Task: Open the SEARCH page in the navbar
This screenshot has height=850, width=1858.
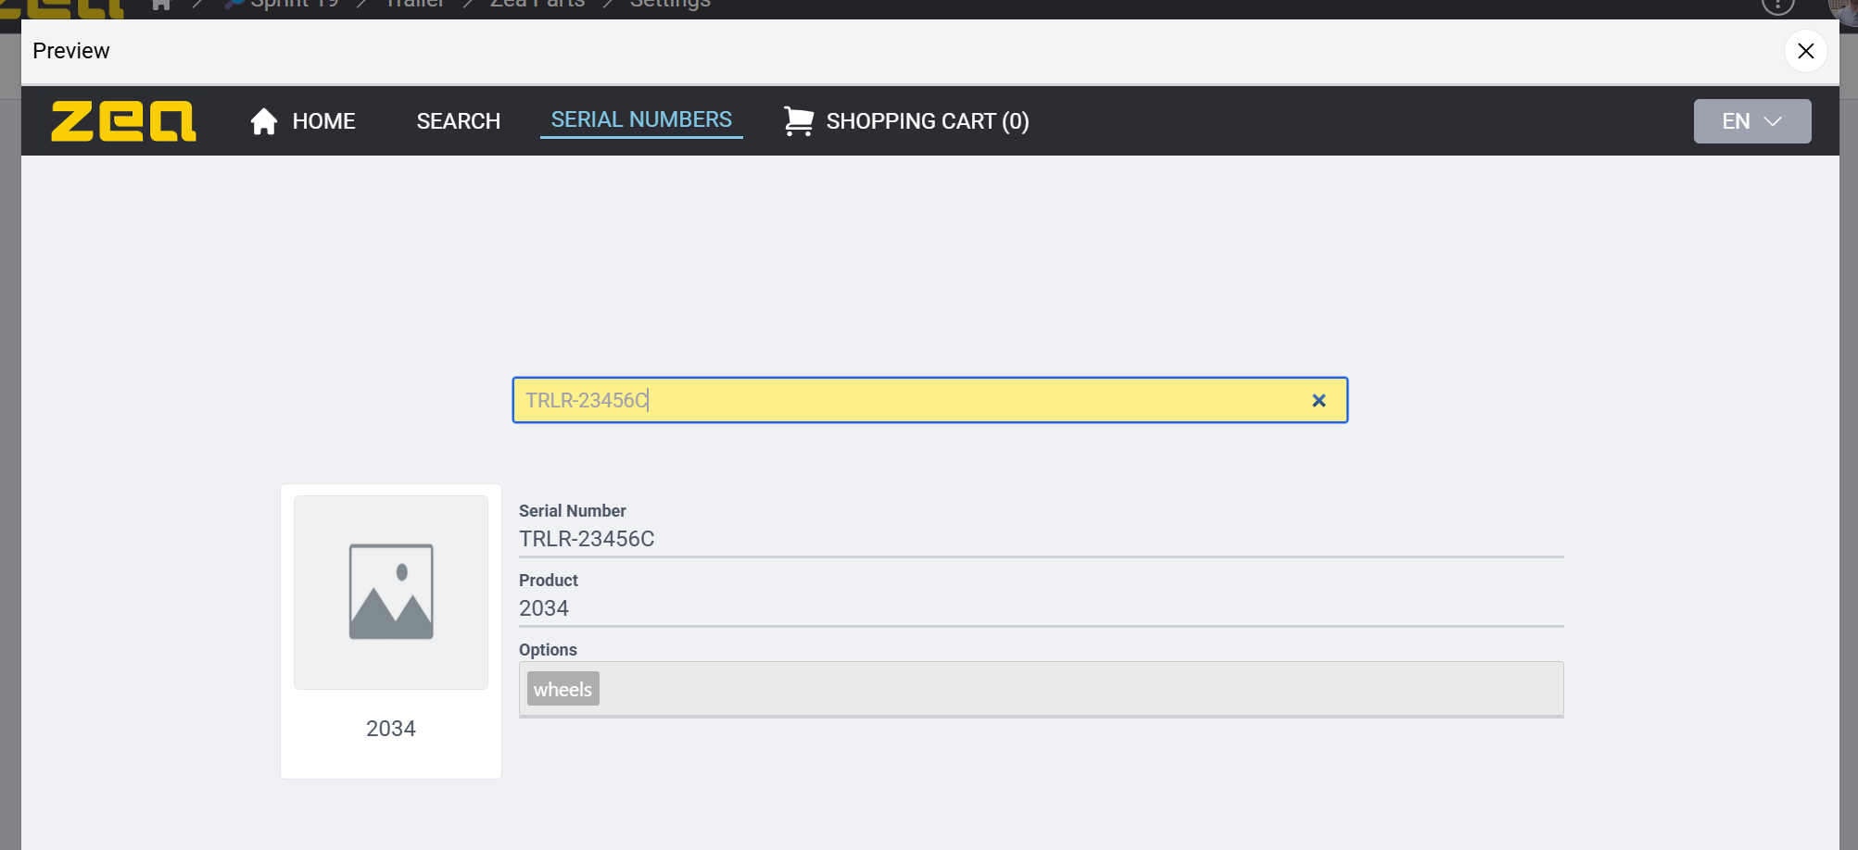Action: pos(458,121)
